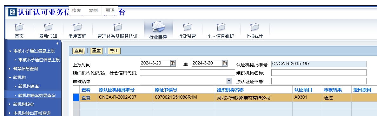Viewport: 377px width, 116px height.
Task: Click cell A0301
Action: point(307,98)
